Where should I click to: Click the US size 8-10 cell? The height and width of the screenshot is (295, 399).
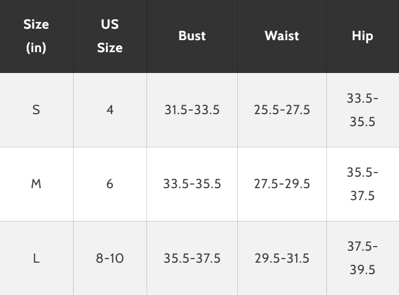click(x=110, y=258)
